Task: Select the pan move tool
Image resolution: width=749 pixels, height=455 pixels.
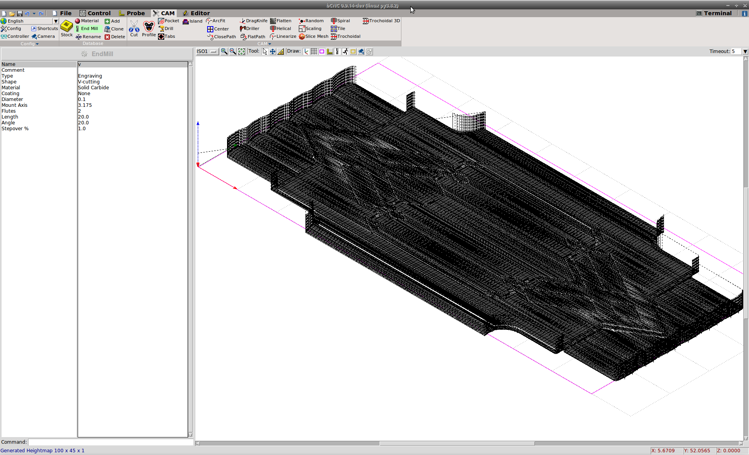Action: tap(273, 51)
